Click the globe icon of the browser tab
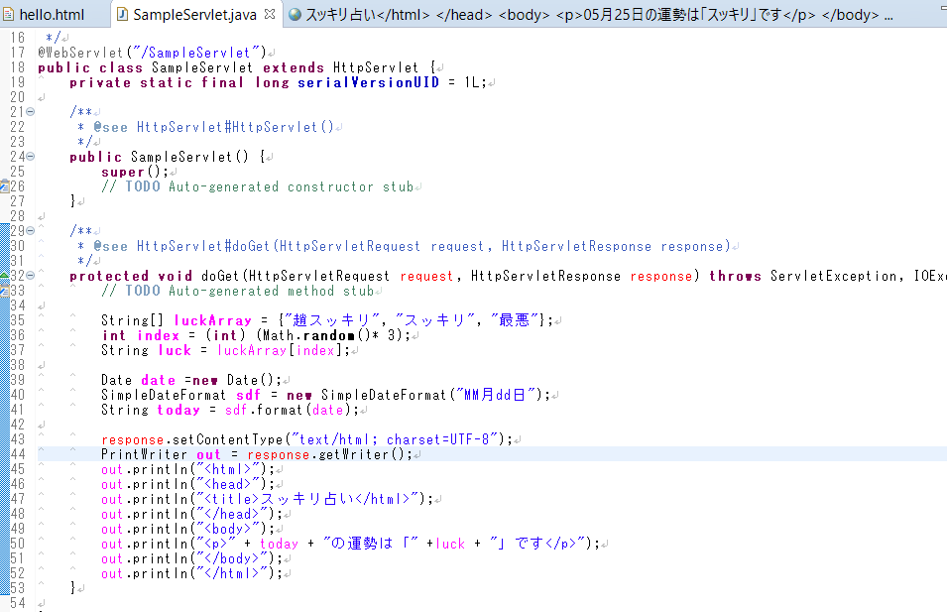 point(295,15)
